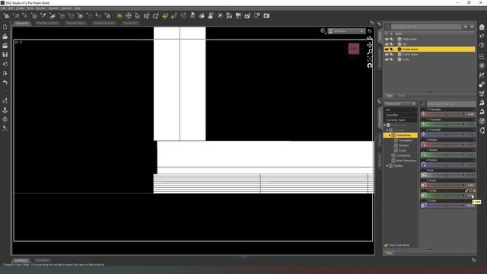Click the viewport reset curved-arrow control
This screenshot has width=487, height=274.
tap(370, 65)
